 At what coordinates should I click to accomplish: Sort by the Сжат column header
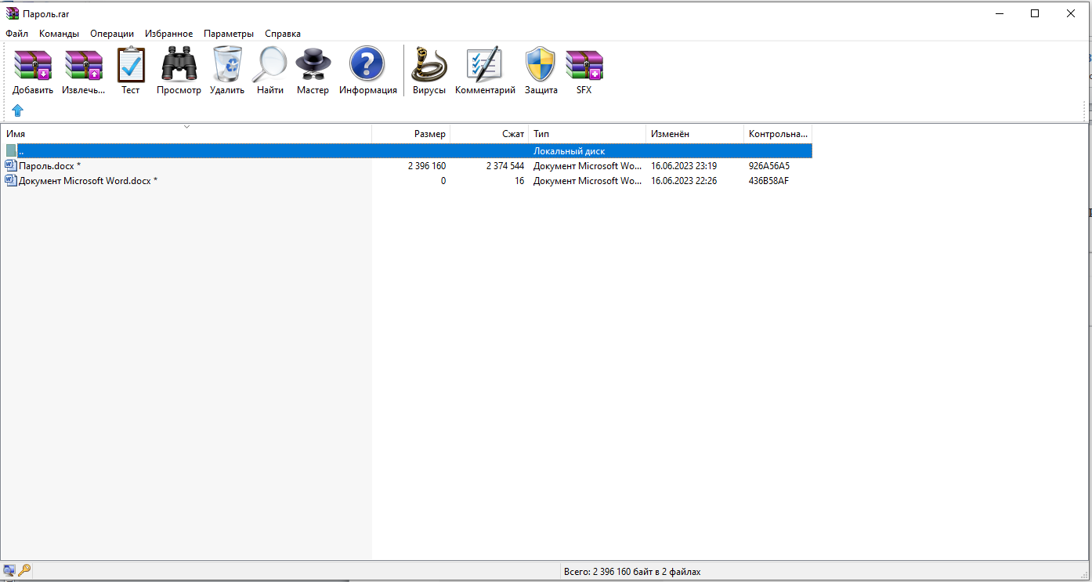tap(490, 134)
